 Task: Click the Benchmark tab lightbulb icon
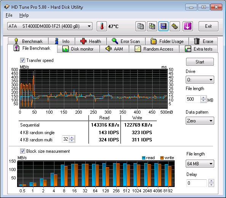(16, 41)
